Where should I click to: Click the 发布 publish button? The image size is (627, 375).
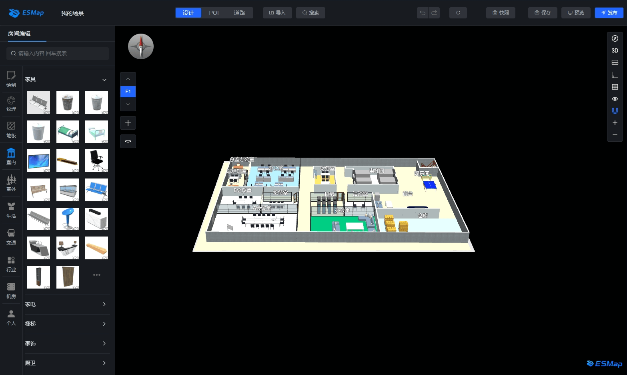[609, 13]
